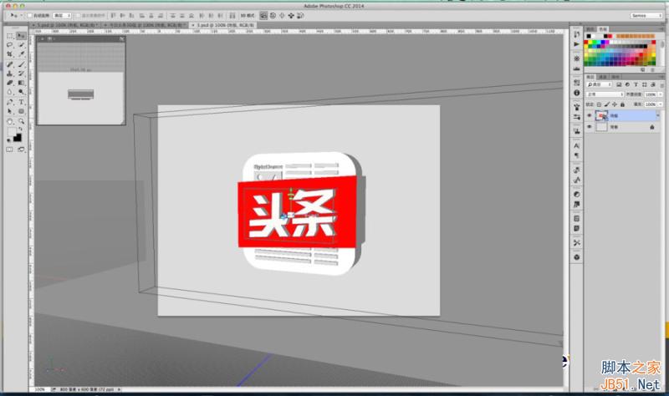Click the 3D layer thumbnail
669x396 pixels.
(x=602, y=115)
